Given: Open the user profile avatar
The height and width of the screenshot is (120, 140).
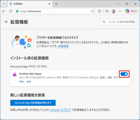Looking at the screenshot, I should (114, 11).
